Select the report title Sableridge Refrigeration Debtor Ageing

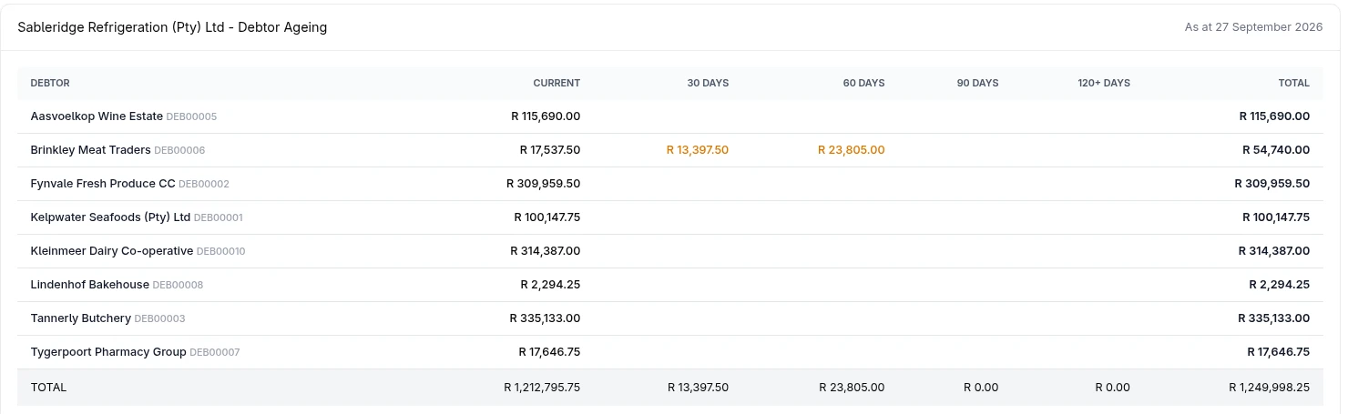pos(172,27)
